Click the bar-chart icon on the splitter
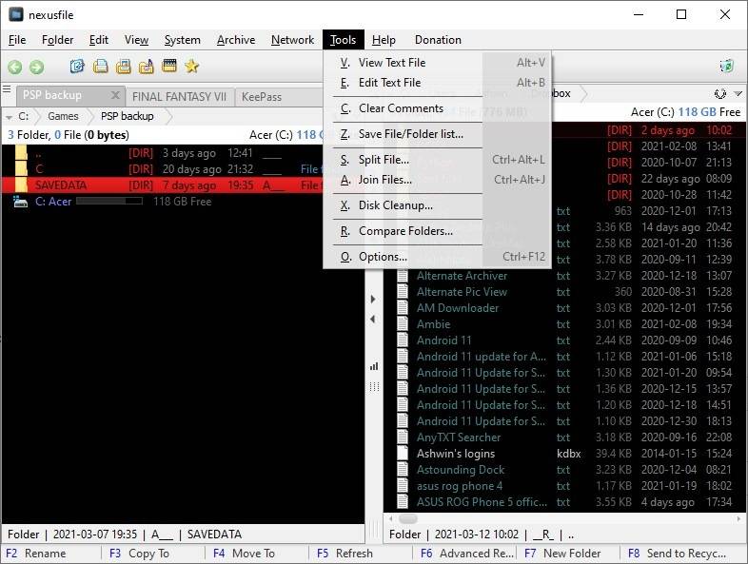 (x=374, y=366)
